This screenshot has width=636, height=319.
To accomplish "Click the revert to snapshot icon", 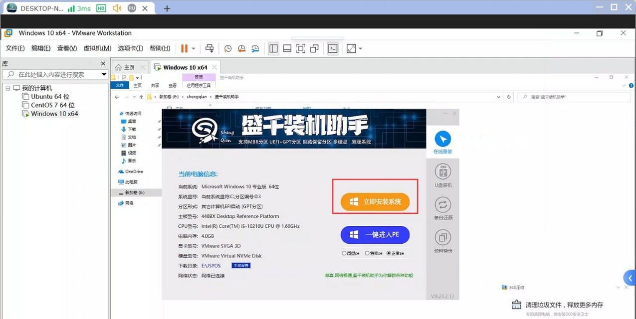I will [x=241, y=48].
